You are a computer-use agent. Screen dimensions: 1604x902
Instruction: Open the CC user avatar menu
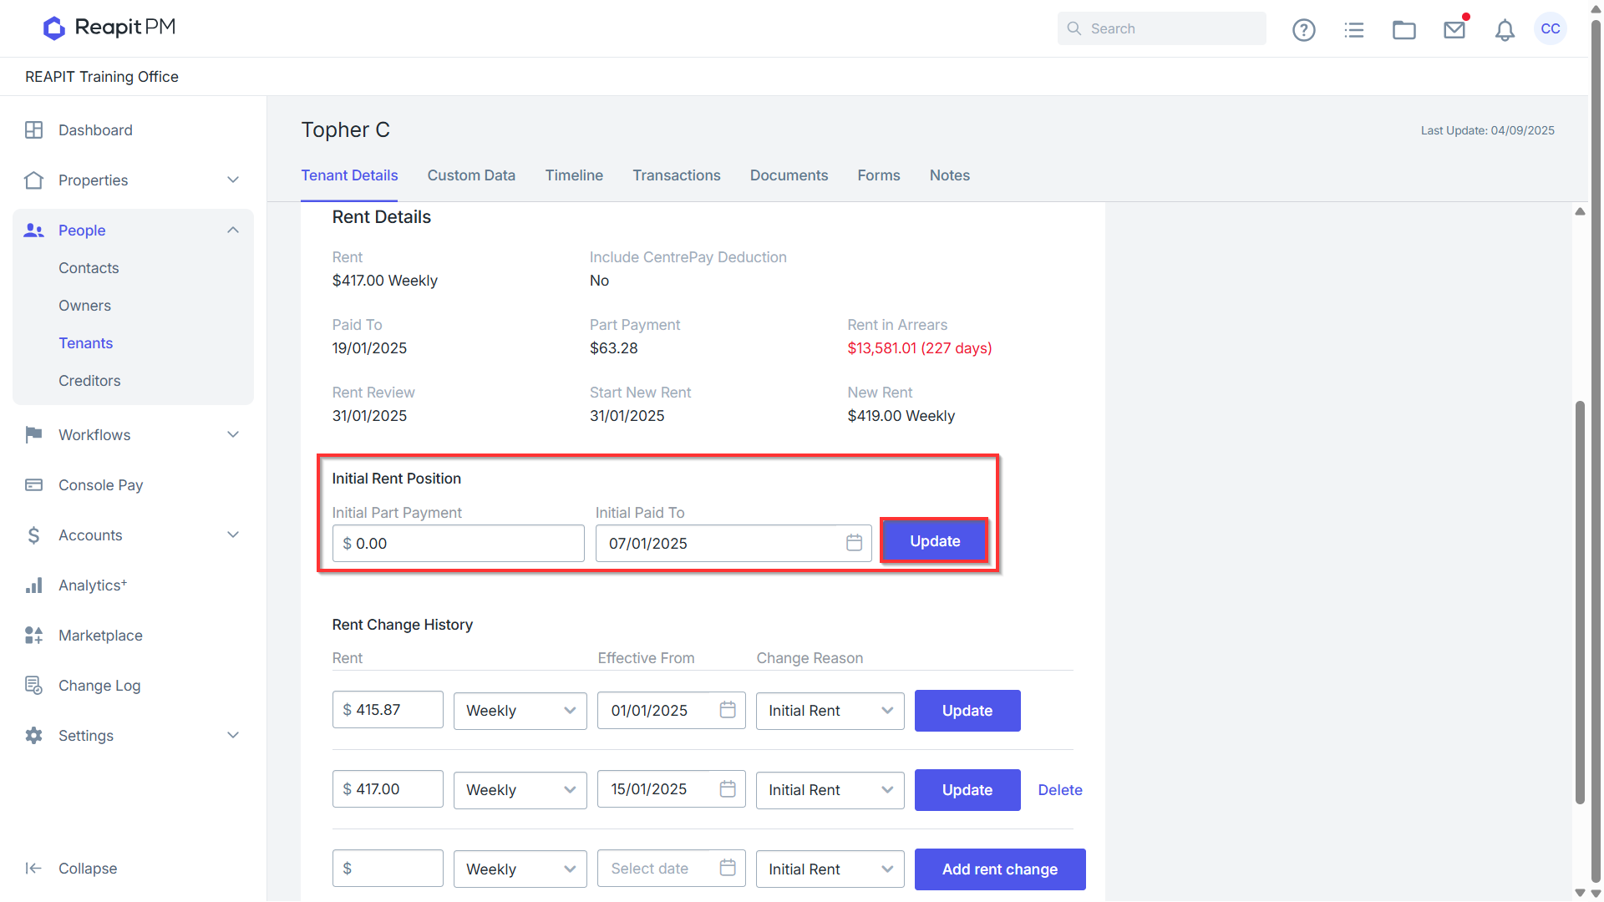tap(1551, 28)
